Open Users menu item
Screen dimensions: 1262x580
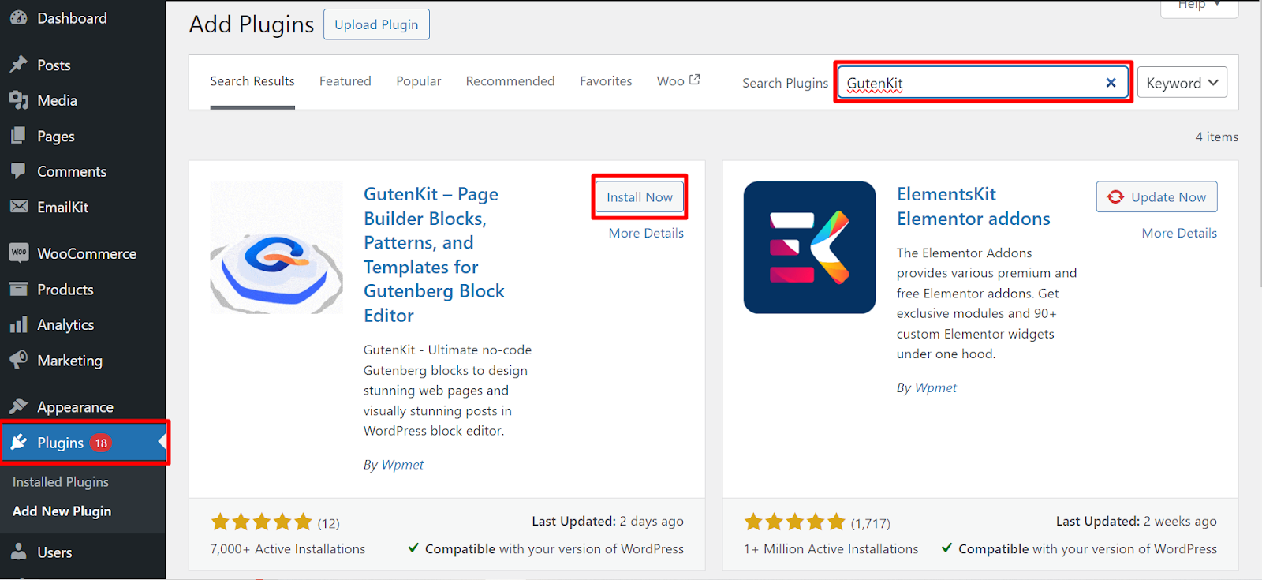[83, 552]
